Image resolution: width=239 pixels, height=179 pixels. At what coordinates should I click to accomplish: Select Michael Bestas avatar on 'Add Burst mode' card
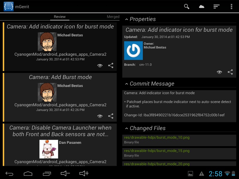pos(47,92)
